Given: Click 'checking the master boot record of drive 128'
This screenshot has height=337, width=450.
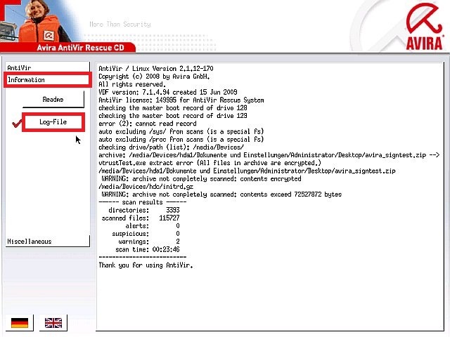Looking at the screenshot, I should pos(173,107).
